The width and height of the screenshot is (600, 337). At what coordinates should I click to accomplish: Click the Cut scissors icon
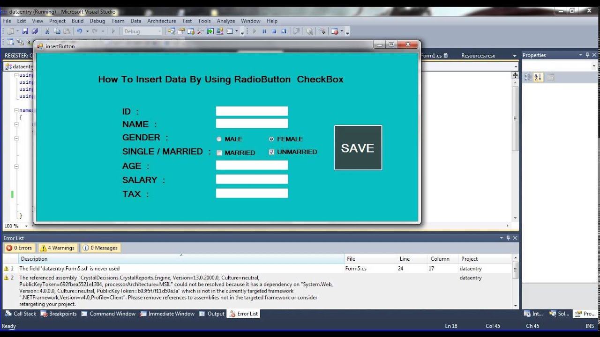(x=47, y=31)
